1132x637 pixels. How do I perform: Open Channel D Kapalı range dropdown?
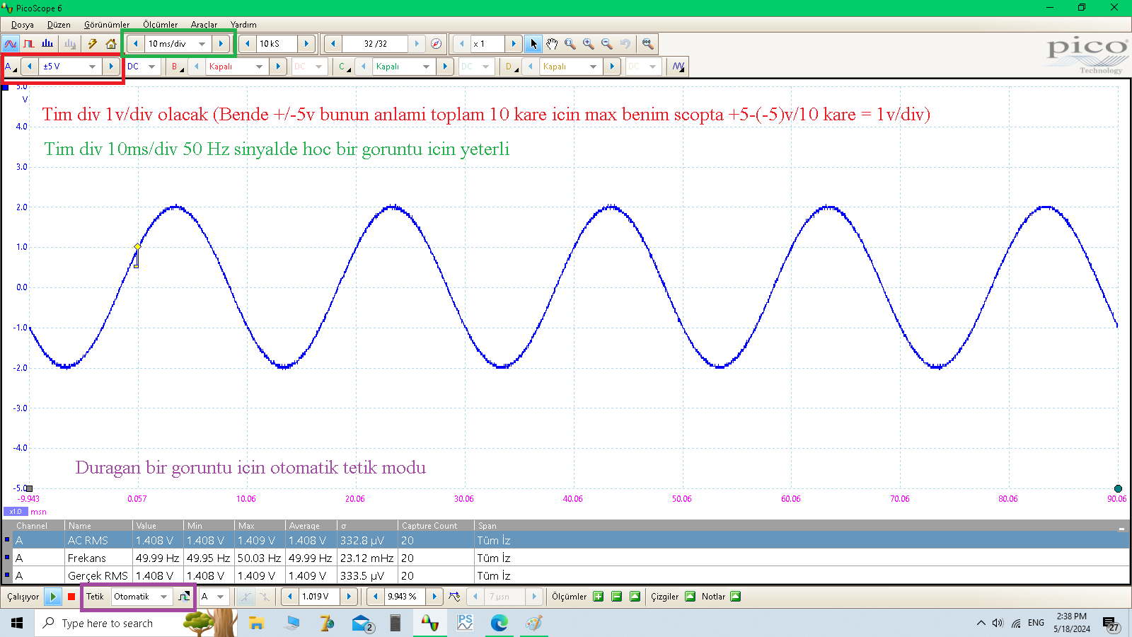(x=593, y=67)
